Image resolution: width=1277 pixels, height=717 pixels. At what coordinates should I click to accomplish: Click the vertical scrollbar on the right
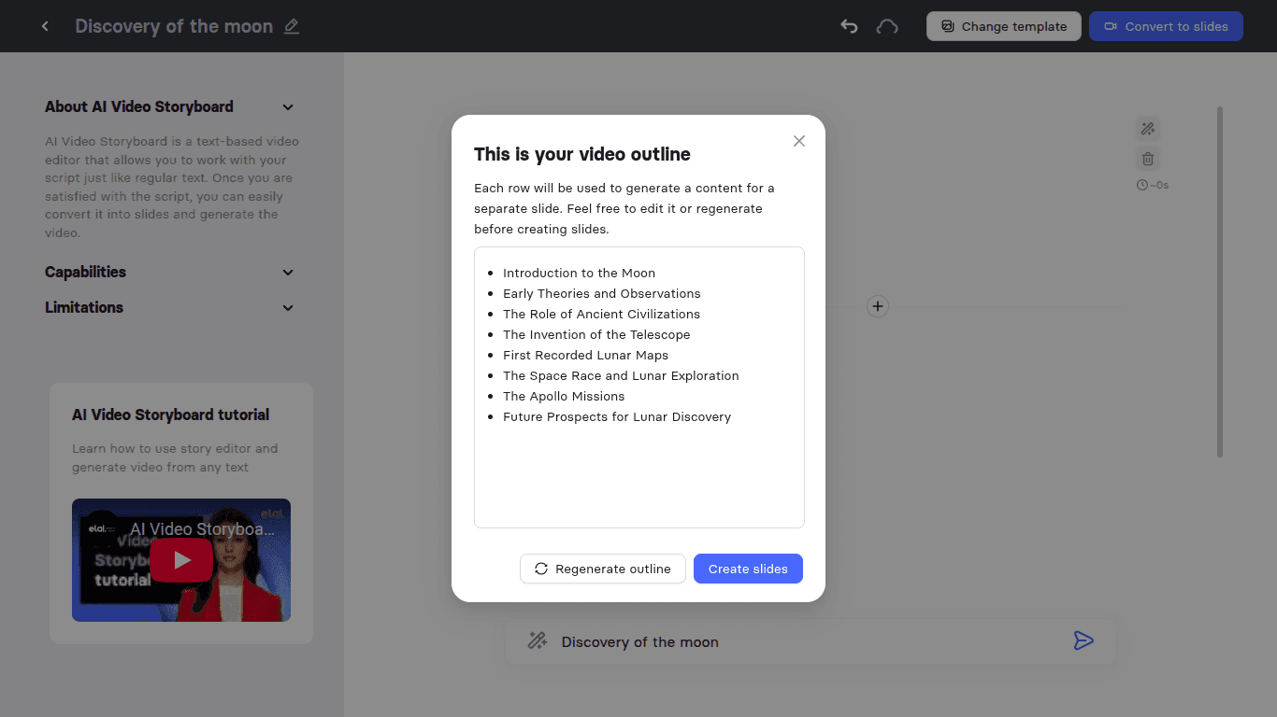point(1219,280)
